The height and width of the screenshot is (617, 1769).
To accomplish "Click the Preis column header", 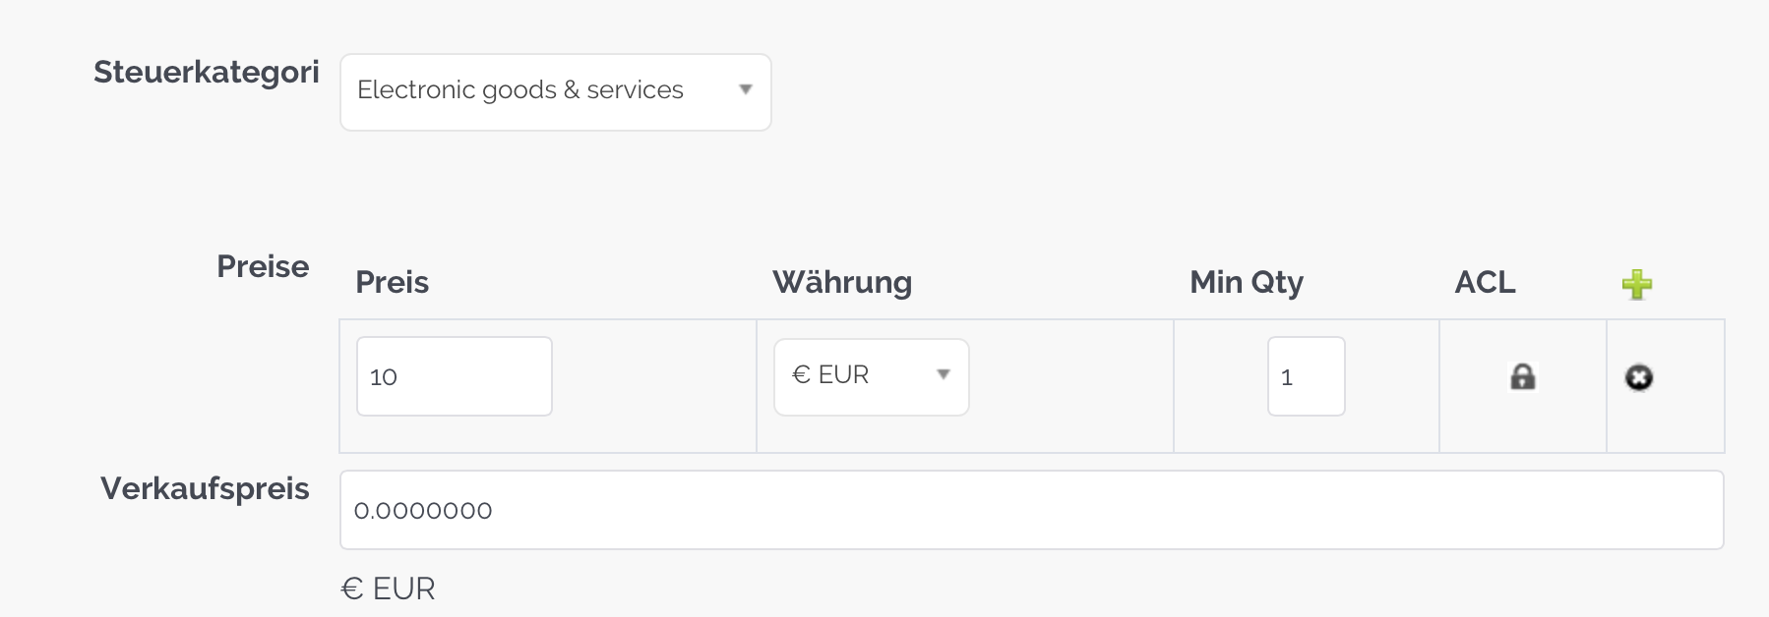I will coord(393,283).
